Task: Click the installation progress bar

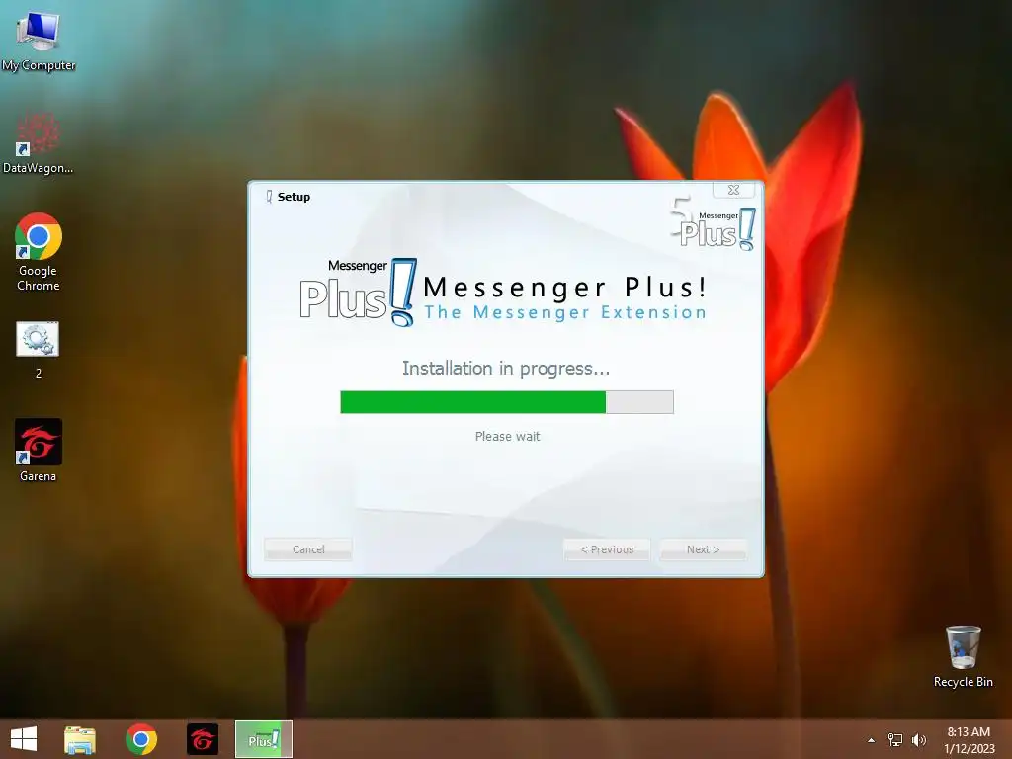Action: [507, 402]
